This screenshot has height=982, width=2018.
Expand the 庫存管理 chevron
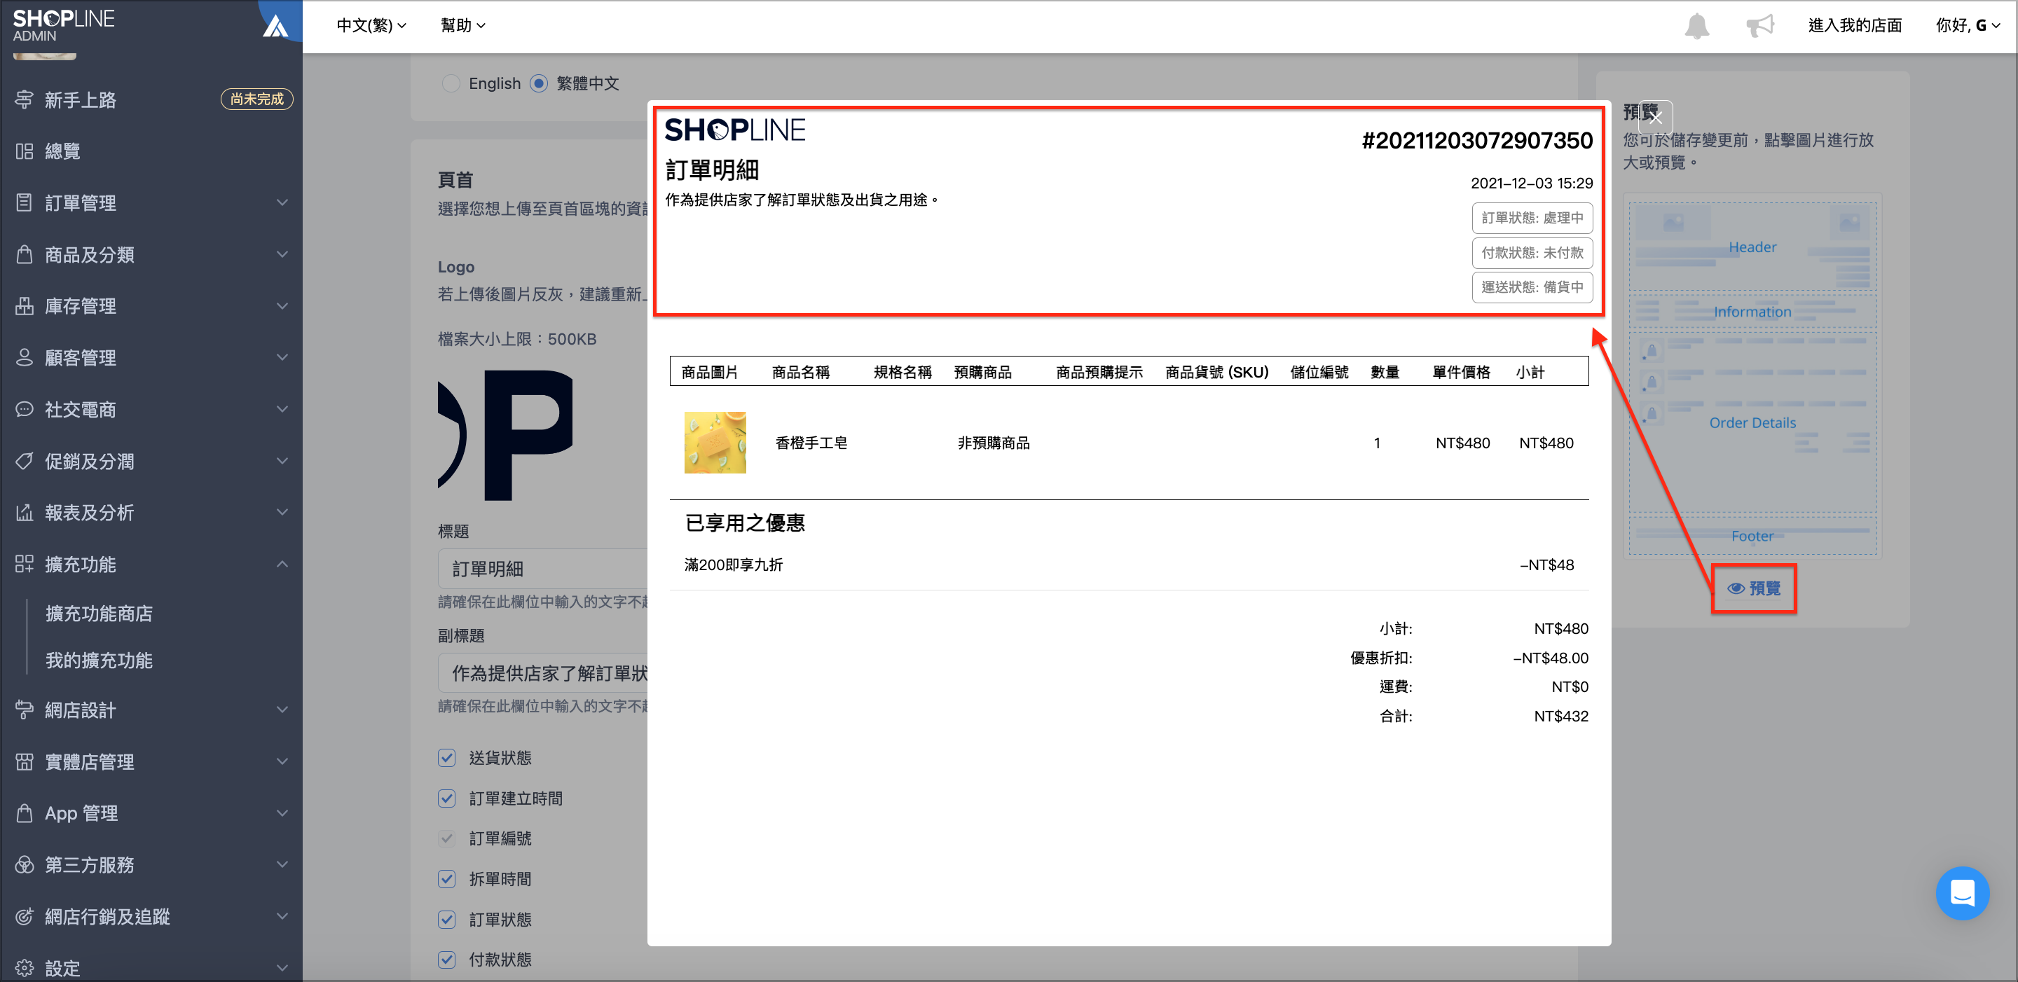[x=282, y=306]
